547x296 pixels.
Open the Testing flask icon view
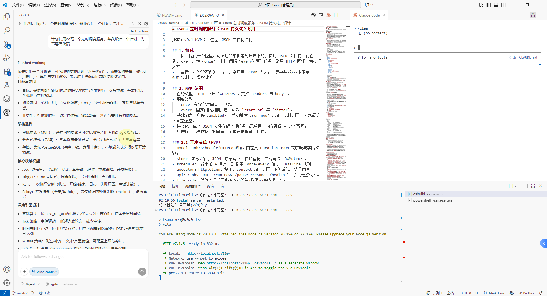(7, 85)
